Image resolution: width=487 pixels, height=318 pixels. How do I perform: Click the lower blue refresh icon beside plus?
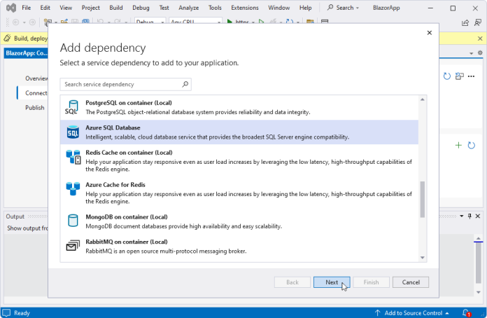(471, 145)
